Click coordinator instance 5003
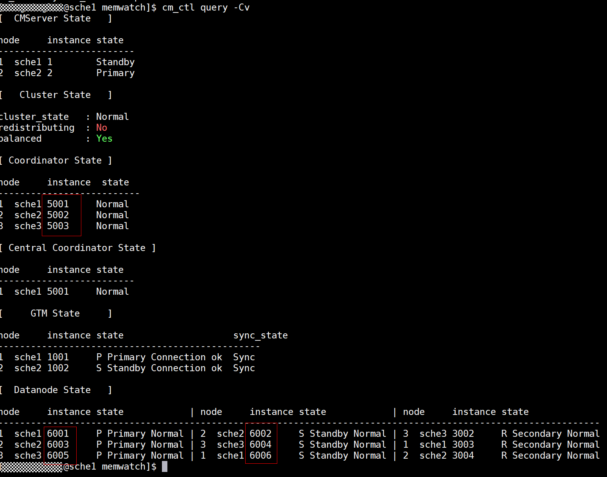Screen dimensions: 607x477 (x=58, y=226)
